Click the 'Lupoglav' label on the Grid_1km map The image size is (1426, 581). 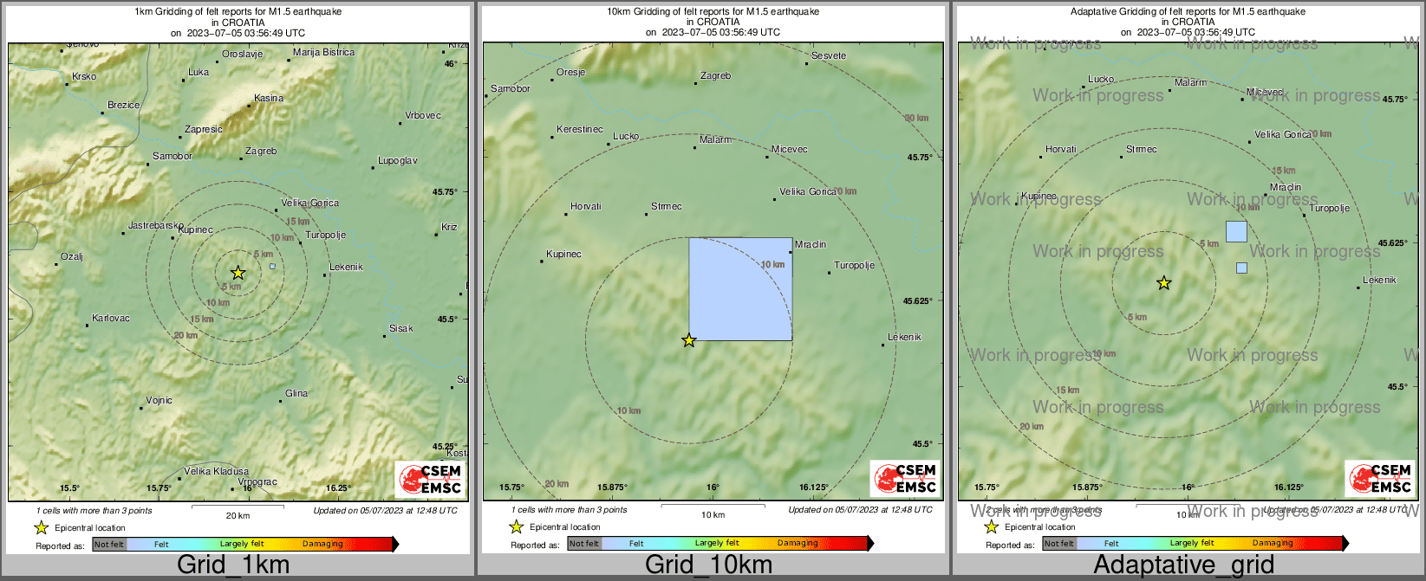tap(398, 161)
